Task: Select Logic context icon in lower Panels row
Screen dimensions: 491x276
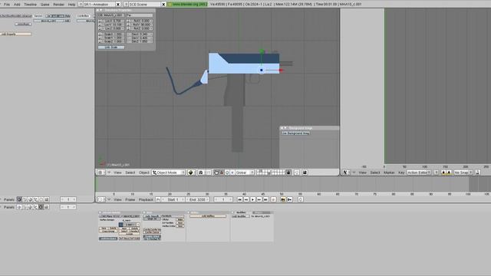Action: click(x=19, y=207)
